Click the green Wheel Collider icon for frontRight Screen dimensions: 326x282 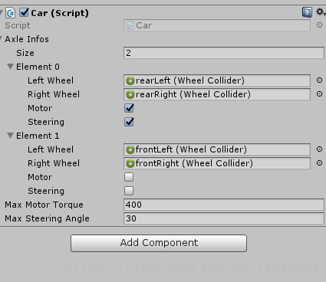click(130, 163)
